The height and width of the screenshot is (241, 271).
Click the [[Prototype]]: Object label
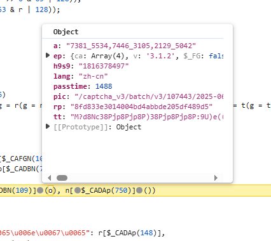click(x=97, y=127)
